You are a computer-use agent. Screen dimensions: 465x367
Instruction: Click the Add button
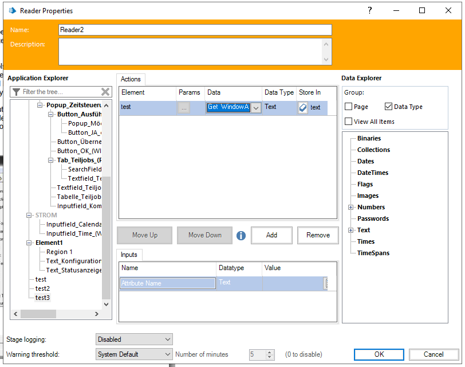271,235
